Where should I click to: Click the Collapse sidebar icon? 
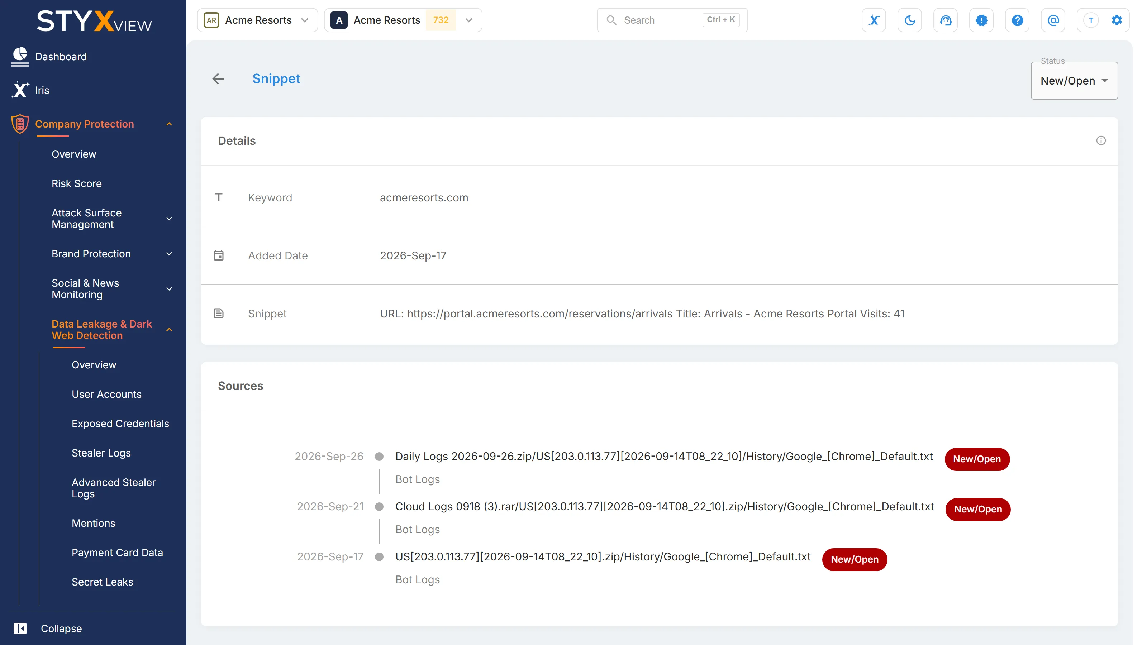tap(20, 628)
